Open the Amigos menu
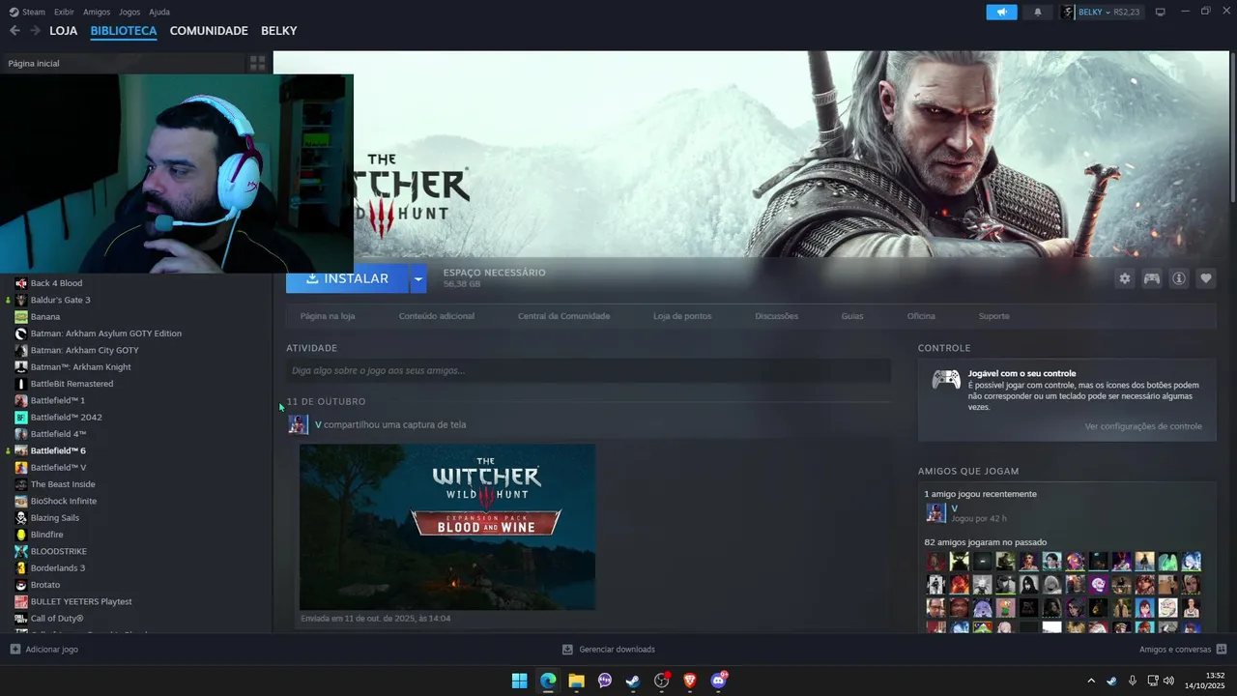Image resolution: width=1237 pixels, height=696 pixels. pos(97,12)
